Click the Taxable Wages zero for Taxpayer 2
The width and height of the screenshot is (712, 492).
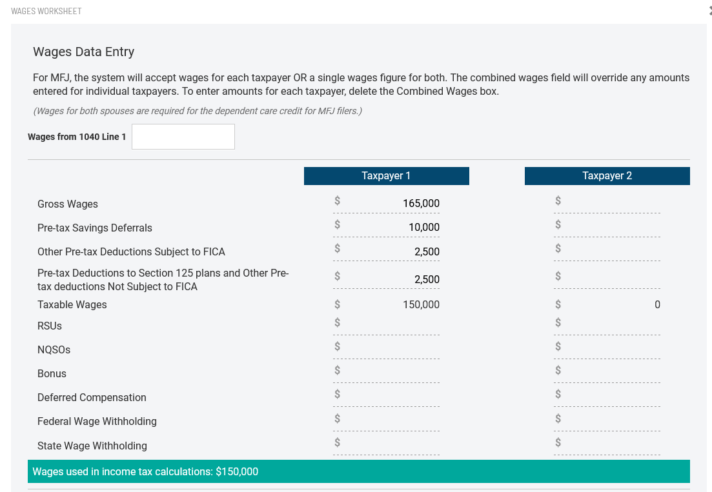[x=607, y=304]
